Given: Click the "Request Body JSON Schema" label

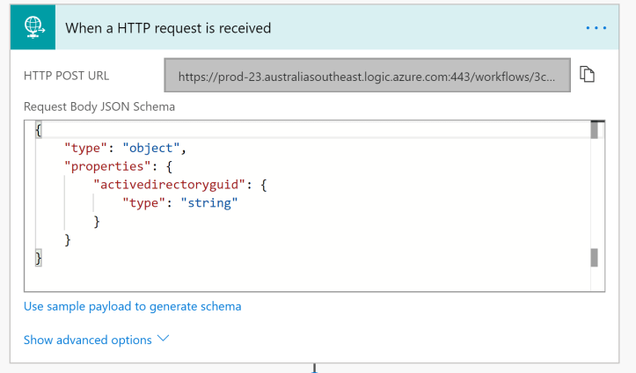Looking at the screenshot, I should click(x=99, y=106).
